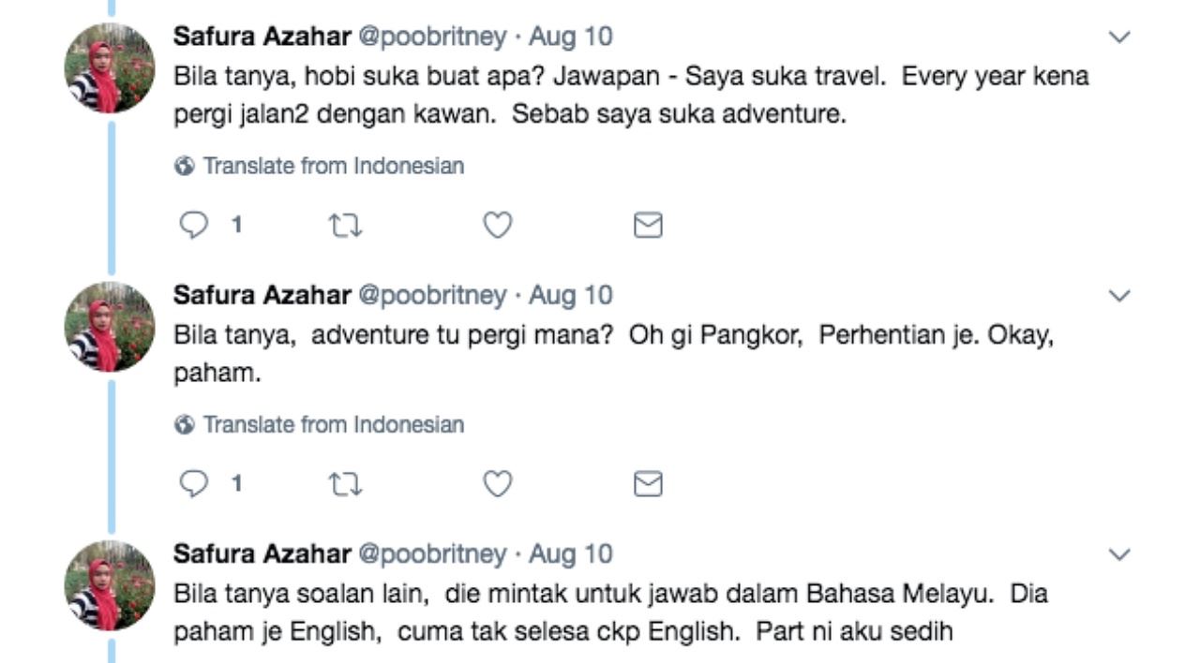Like the first tweet about travel
The image size is (1200, 663).
[x=497, y=224]
